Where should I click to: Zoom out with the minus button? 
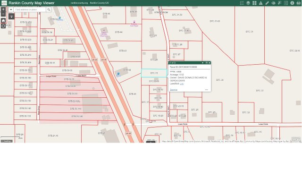(x=3, y=14)
